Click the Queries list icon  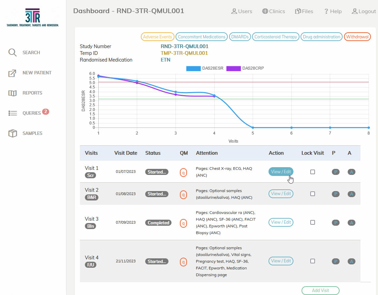tap(12, 113)
